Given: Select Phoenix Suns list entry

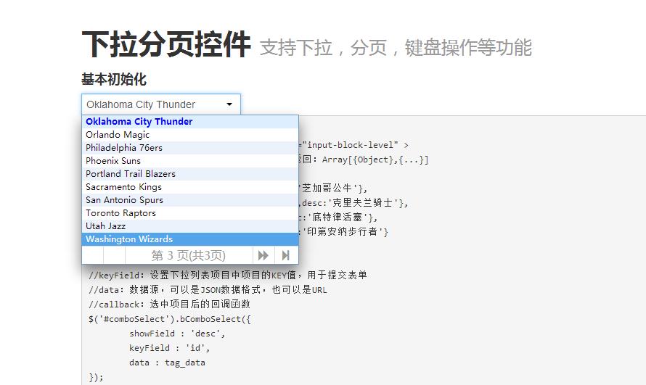Looking at the screenshot, I should pyautogui.click(x=190, y=161).
